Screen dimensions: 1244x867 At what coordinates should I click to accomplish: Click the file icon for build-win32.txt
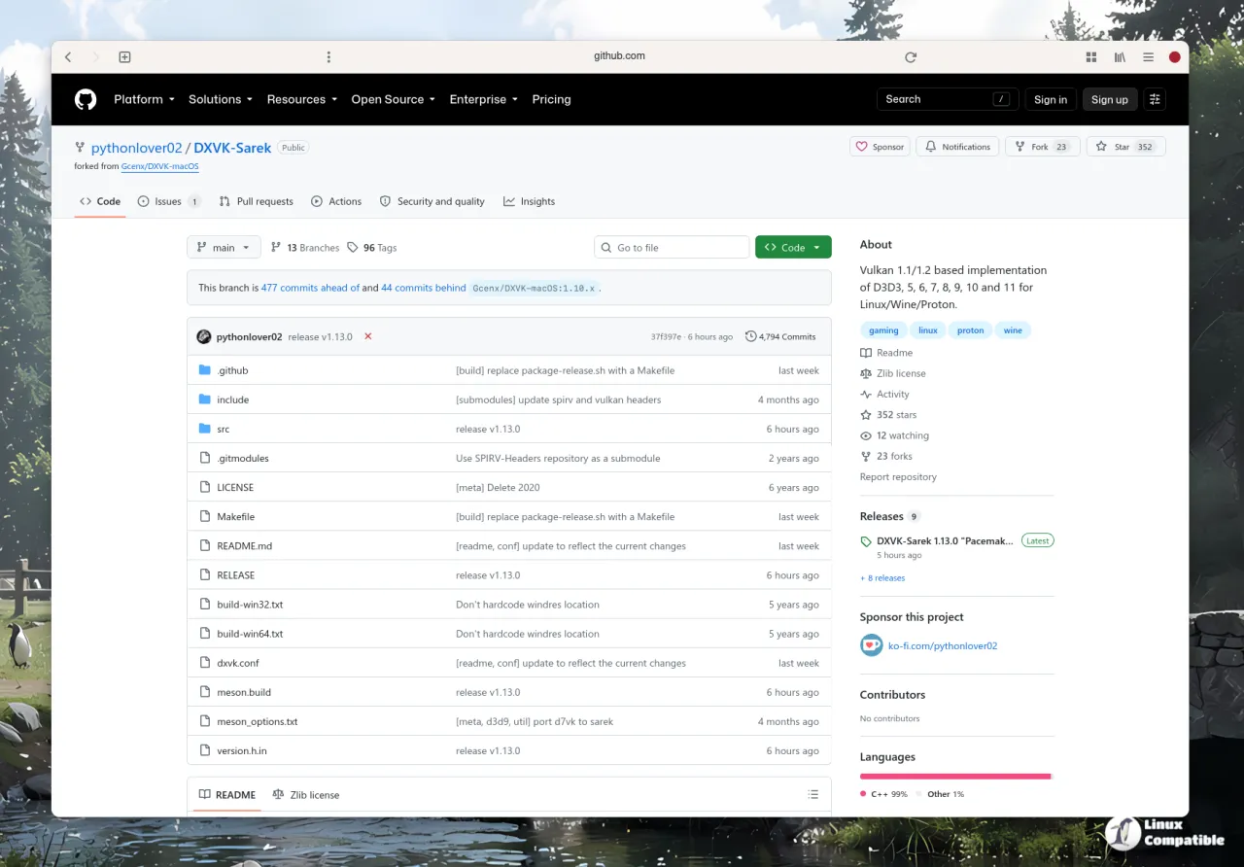(205, 605)
